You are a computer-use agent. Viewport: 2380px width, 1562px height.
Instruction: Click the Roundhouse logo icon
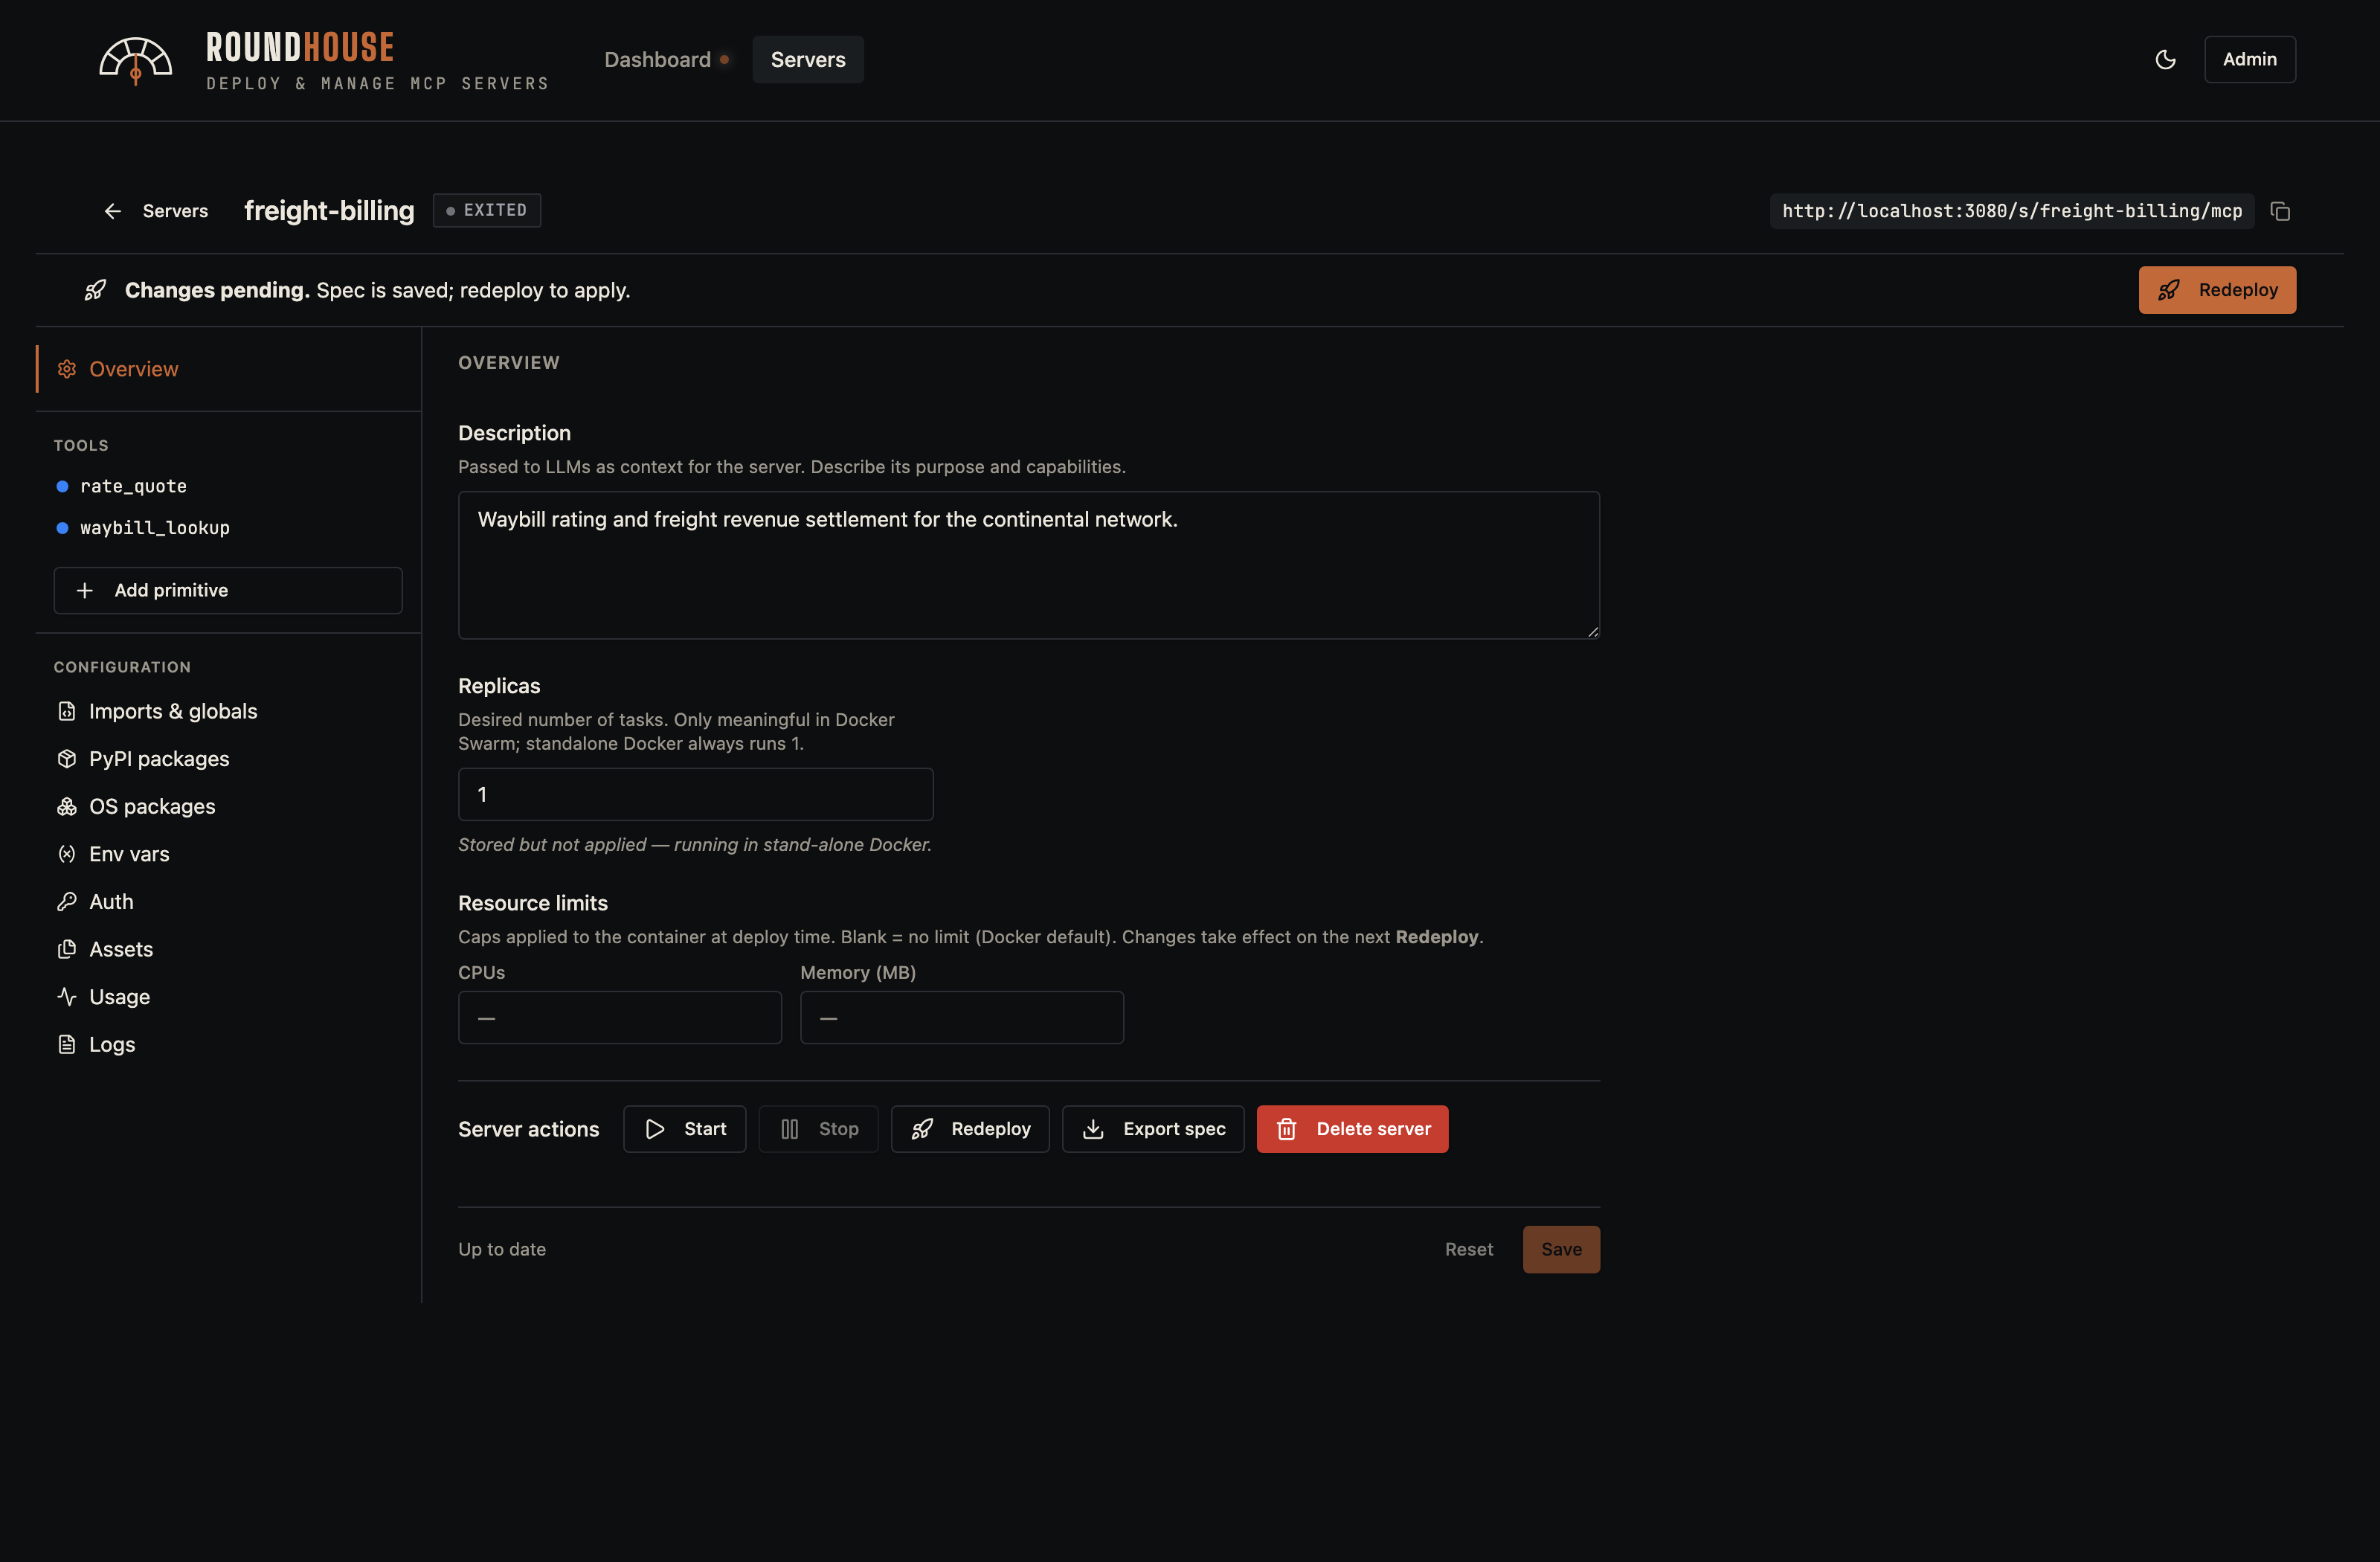coord(135,60)
